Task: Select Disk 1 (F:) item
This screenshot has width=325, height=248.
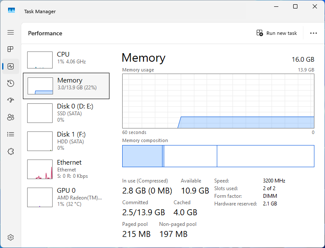Action: tap(66, 141)
